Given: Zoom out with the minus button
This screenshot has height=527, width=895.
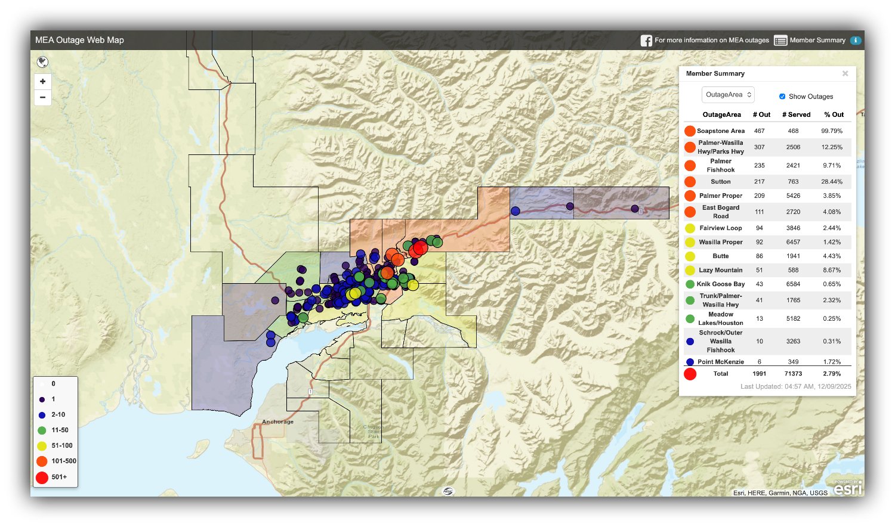Looking at the screenshot, I should point(42,97).
